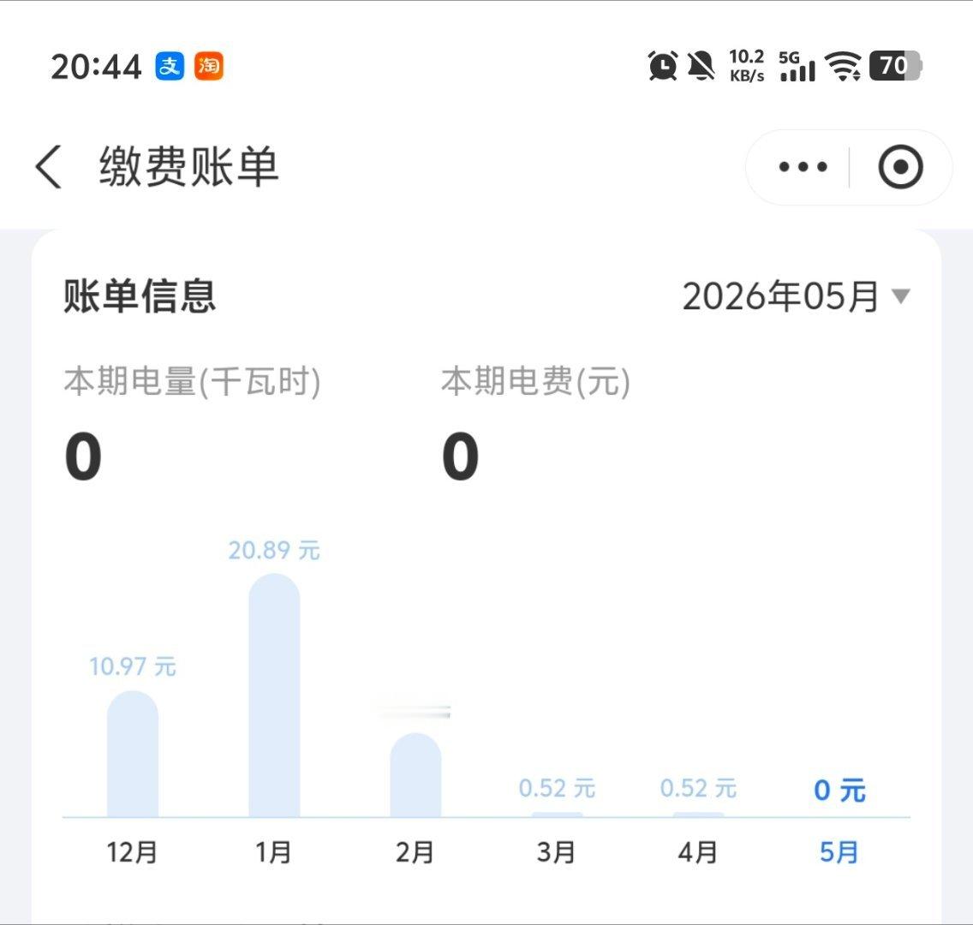
Task: Select the 3月 month label
Action: click(556, 852)
